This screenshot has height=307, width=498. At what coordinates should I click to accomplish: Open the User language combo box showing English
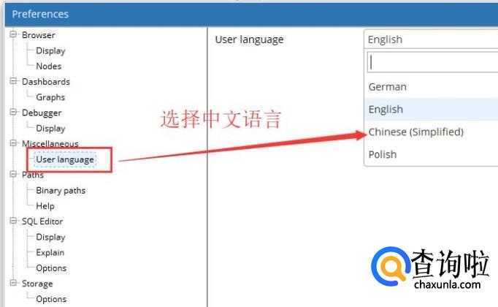[x=431, y=39]
